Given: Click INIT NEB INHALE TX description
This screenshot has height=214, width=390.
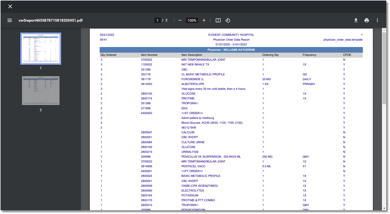Looking at the screenshot, I should [195, 64].
